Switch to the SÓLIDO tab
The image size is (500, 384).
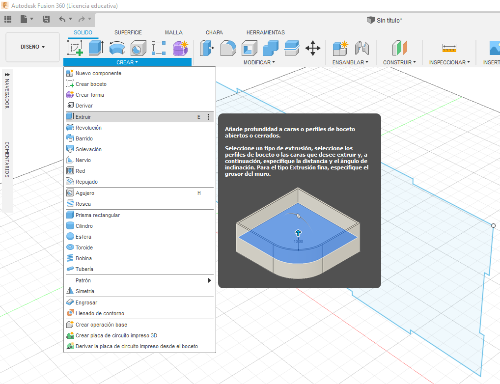[83, 32]
